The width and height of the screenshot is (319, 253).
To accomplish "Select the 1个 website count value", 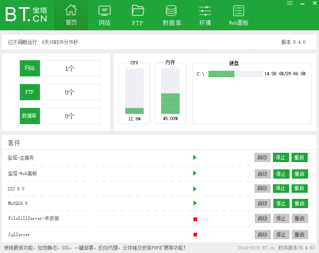I will (70, 68).
